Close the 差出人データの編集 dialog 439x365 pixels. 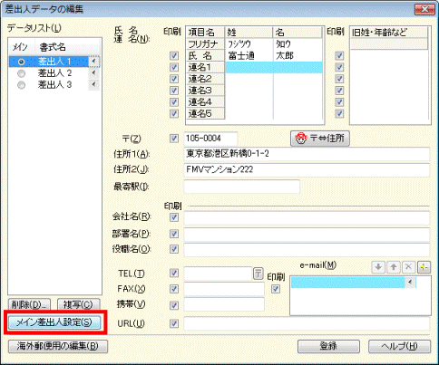(x=424, y=9)
